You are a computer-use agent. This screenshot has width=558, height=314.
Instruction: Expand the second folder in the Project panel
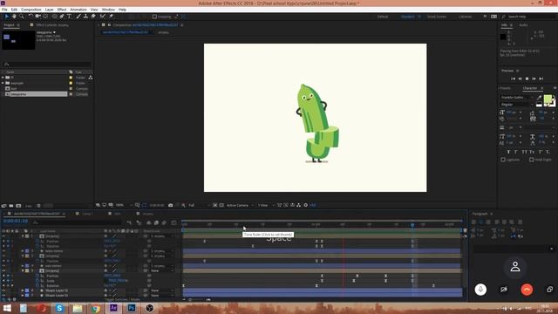click(x=3, y=83)
